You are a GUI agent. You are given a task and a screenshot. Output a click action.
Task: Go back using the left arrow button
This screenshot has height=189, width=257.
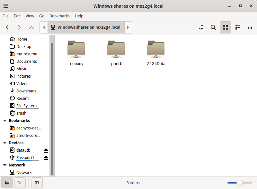tap(7, 27)
